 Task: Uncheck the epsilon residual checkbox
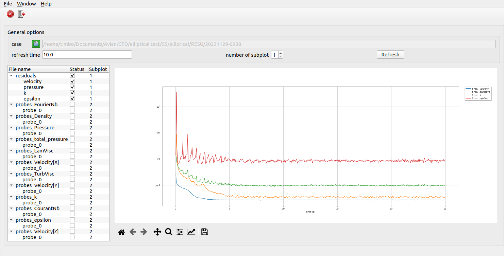(x=72, y=99)
